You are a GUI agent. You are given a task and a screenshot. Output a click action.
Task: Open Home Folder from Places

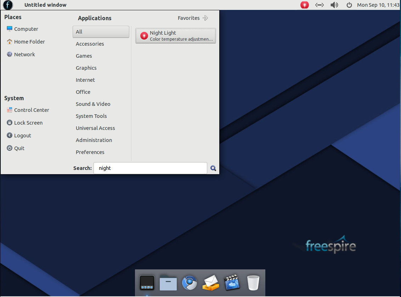coord(26,42)
